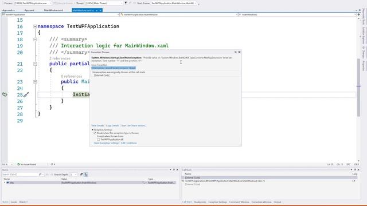Switch to the MainWindow.xaml tab
The image size is (367, 206).
coord(53,10)
